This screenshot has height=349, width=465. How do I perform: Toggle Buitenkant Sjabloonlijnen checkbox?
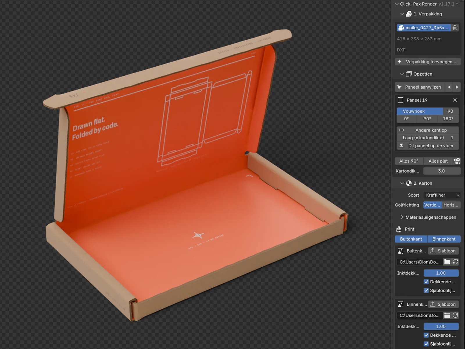tap(426, 291)
